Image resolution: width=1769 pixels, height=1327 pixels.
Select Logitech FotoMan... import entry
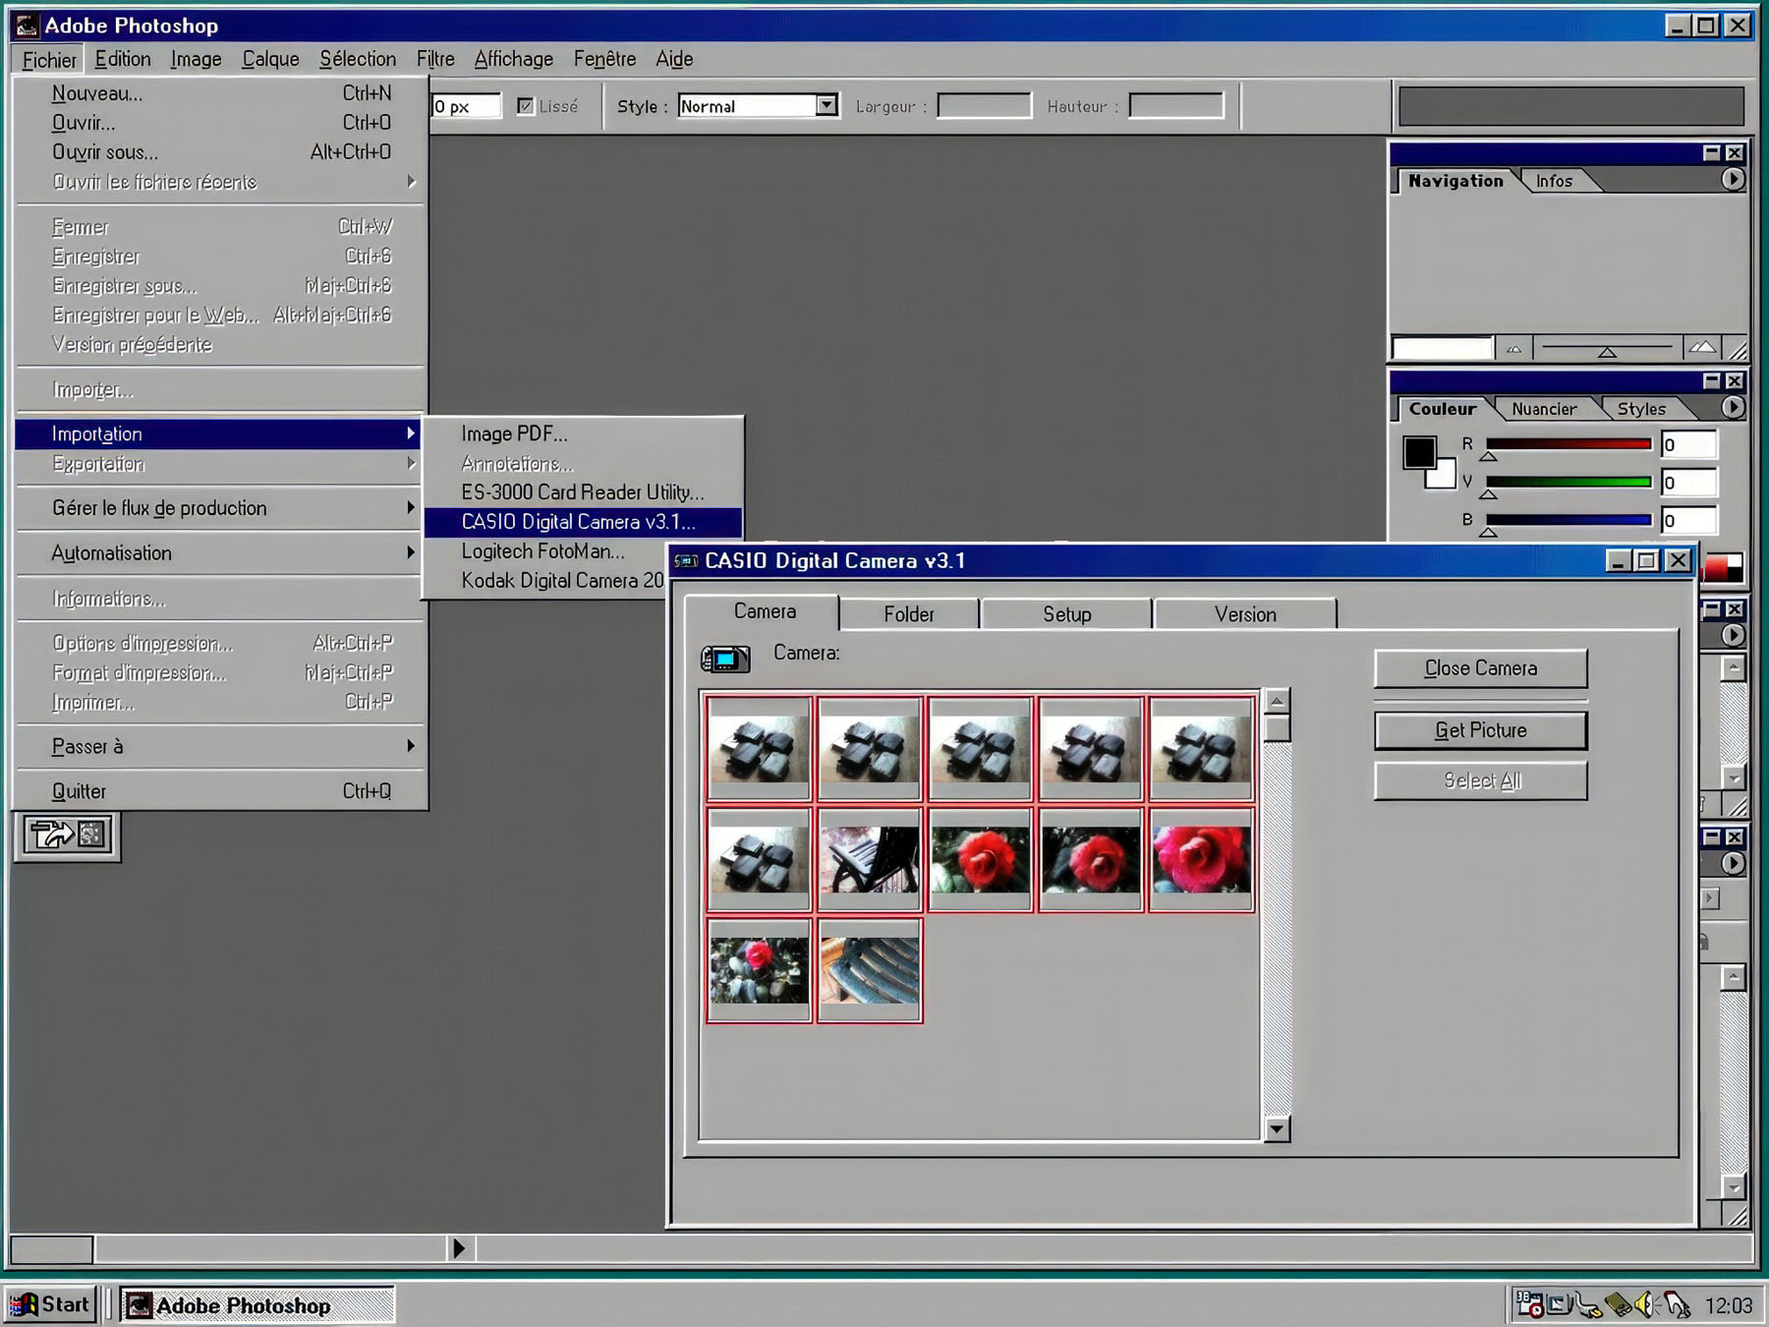click(546, 551)
